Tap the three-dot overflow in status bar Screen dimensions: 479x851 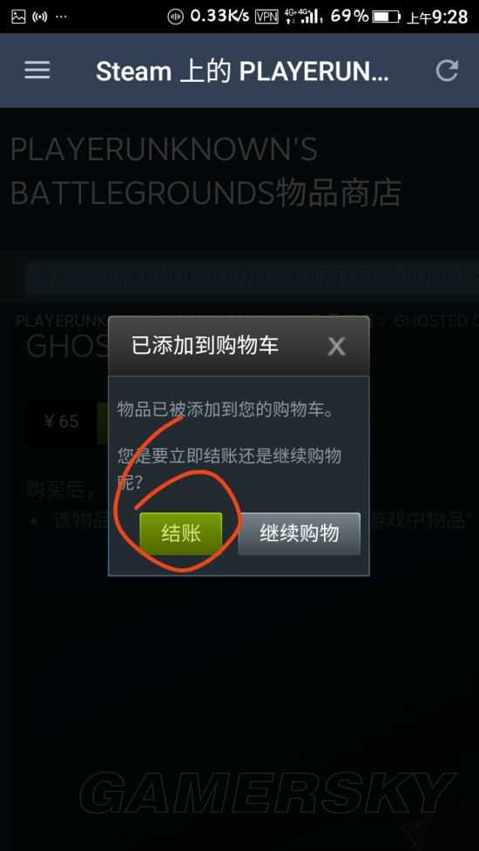pyautogui.click(x=61, y=17)
